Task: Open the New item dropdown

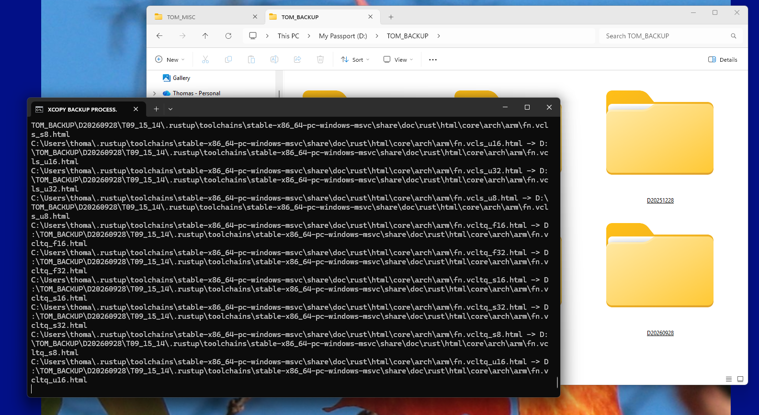Action: 170,60
